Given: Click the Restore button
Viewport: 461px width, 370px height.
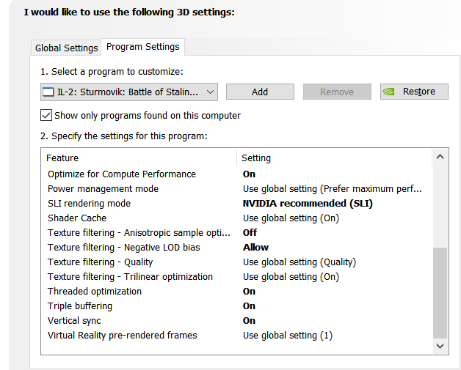Looking at the screenshot, I should 414,92.
